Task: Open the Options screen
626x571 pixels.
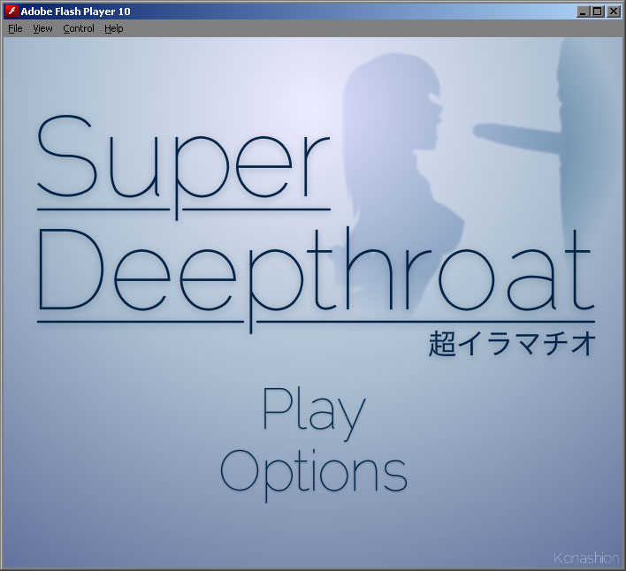Action: click(x=314, y=471)
